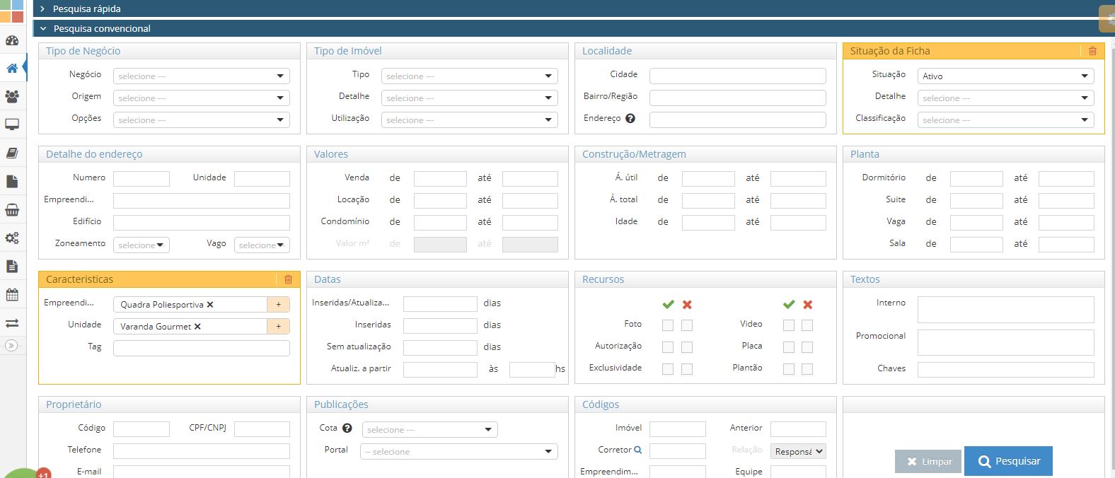Viewport: 1115px width, 478px height.
Task: Click the calendar icon in sidebar
Action: tap(12, 295)
